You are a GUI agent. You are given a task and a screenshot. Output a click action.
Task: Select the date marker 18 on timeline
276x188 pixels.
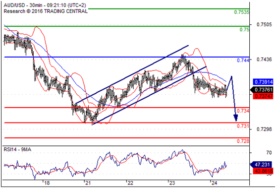pos(47,183)
